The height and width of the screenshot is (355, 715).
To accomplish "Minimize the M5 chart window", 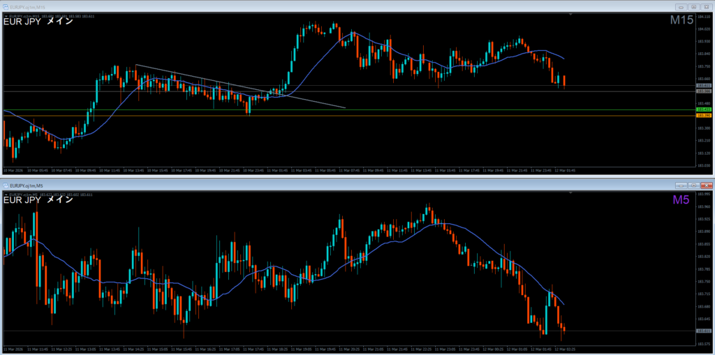I will (681, 186).
